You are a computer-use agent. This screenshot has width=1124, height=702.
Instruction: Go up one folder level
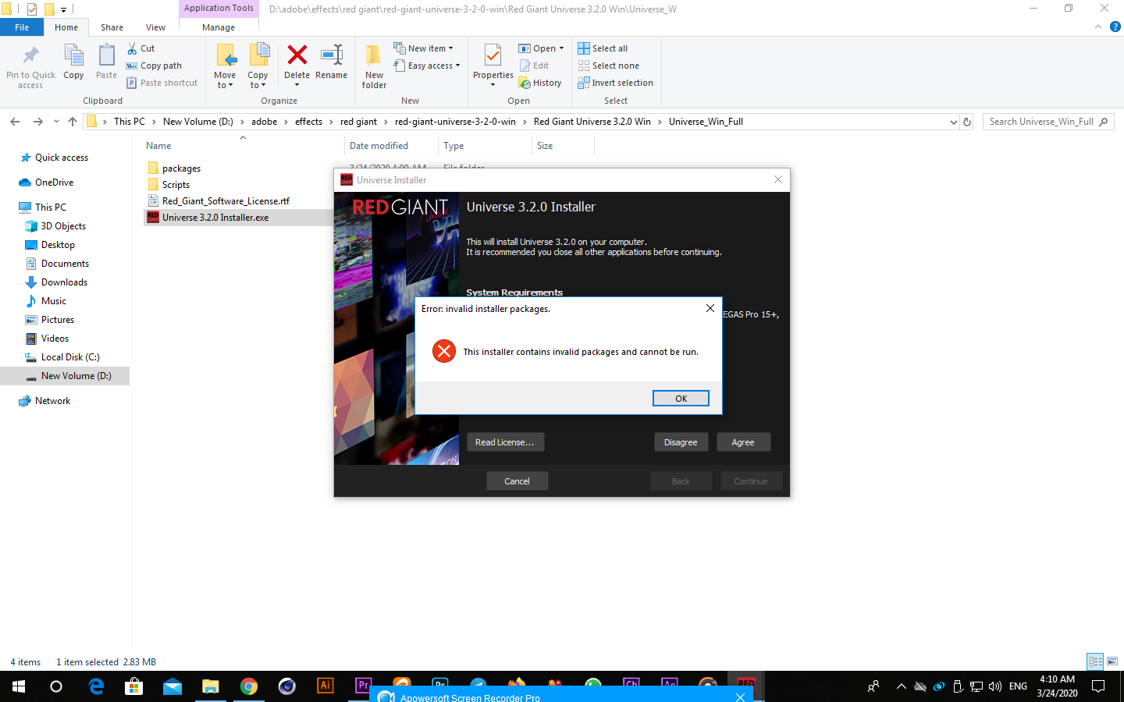tap(73, 122)
